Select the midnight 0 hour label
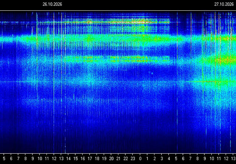Viewport: 236px width, 164px height. click(140, 158)
